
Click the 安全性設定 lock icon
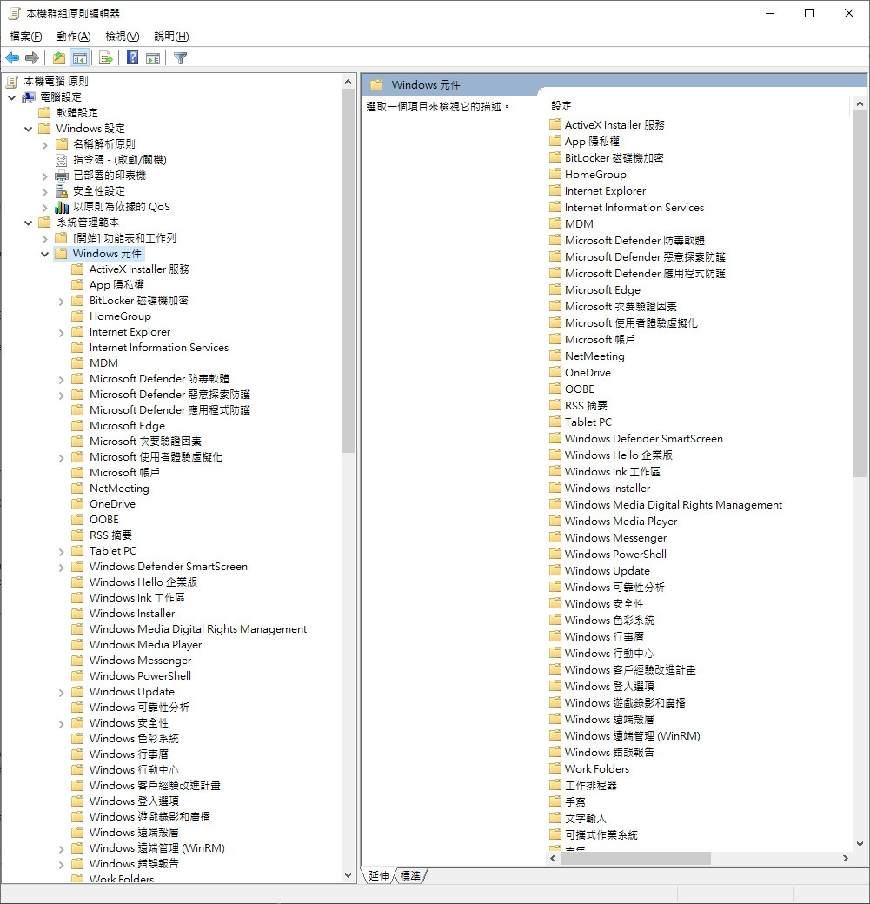point(61,191)
